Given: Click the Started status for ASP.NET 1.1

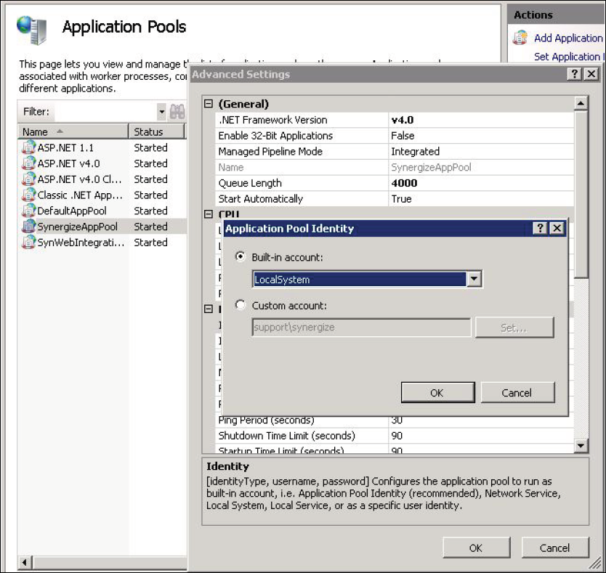Looking at the screenshot, I should point(150,147).
